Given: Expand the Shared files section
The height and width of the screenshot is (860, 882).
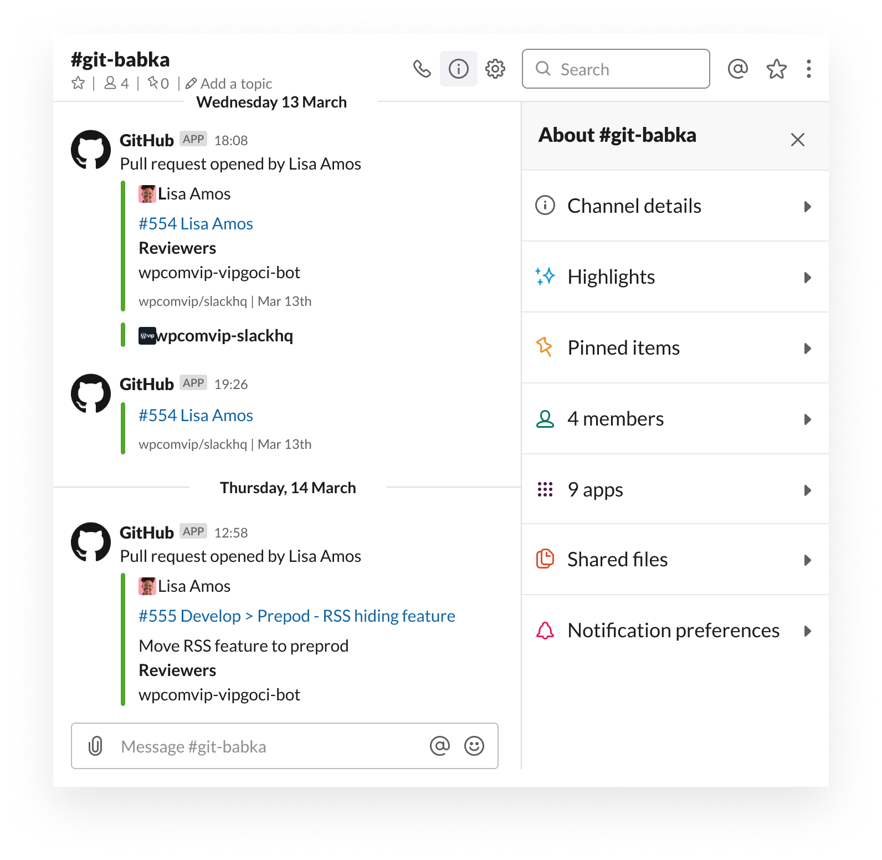Looking at the screenshot, I should pos(675,560).
